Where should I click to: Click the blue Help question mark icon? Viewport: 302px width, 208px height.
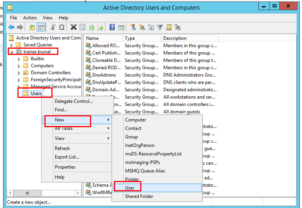pyautogui.click(x=112, y=27)
